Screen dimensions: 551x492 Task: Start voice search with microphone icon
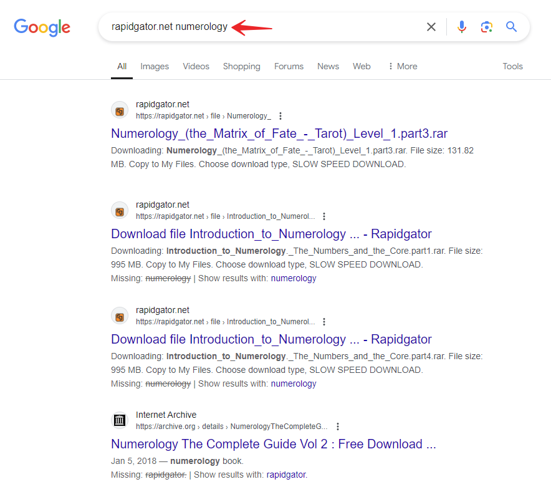point(462,27)
